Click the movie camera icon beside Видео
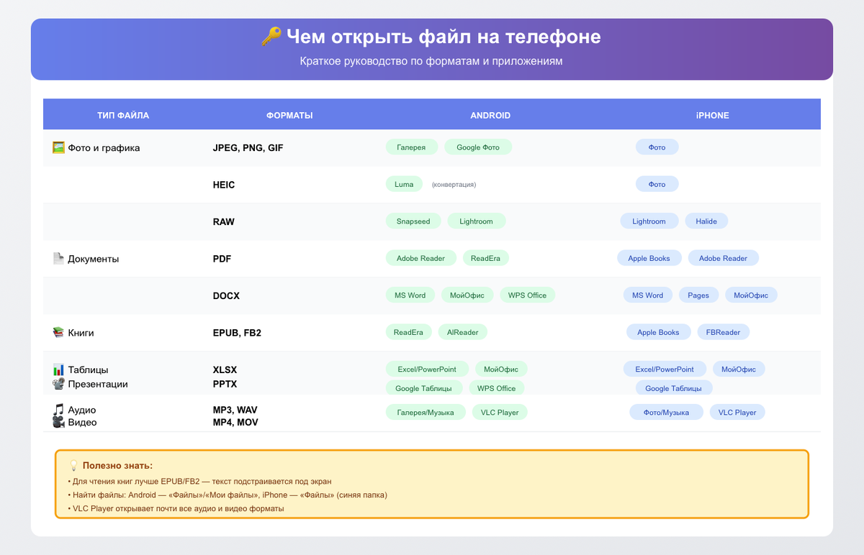Screen dimensions: 864x555 pos(58,422)
